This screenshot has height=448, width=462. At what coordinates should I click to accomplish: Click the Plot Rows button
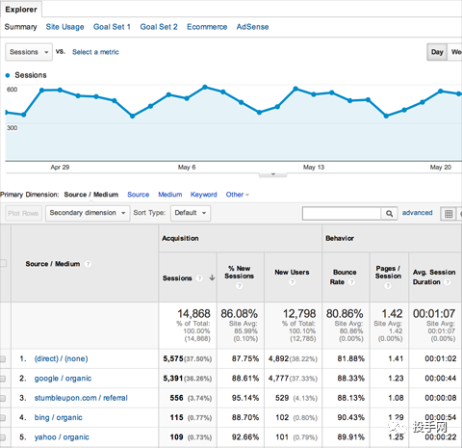click(23, 213)
